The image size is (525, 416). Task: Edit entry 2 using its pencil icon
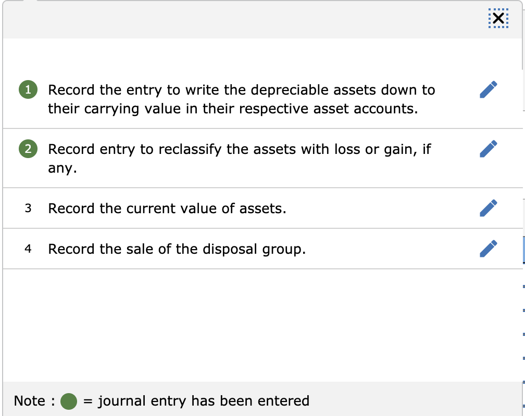click(x=488, y=149)
